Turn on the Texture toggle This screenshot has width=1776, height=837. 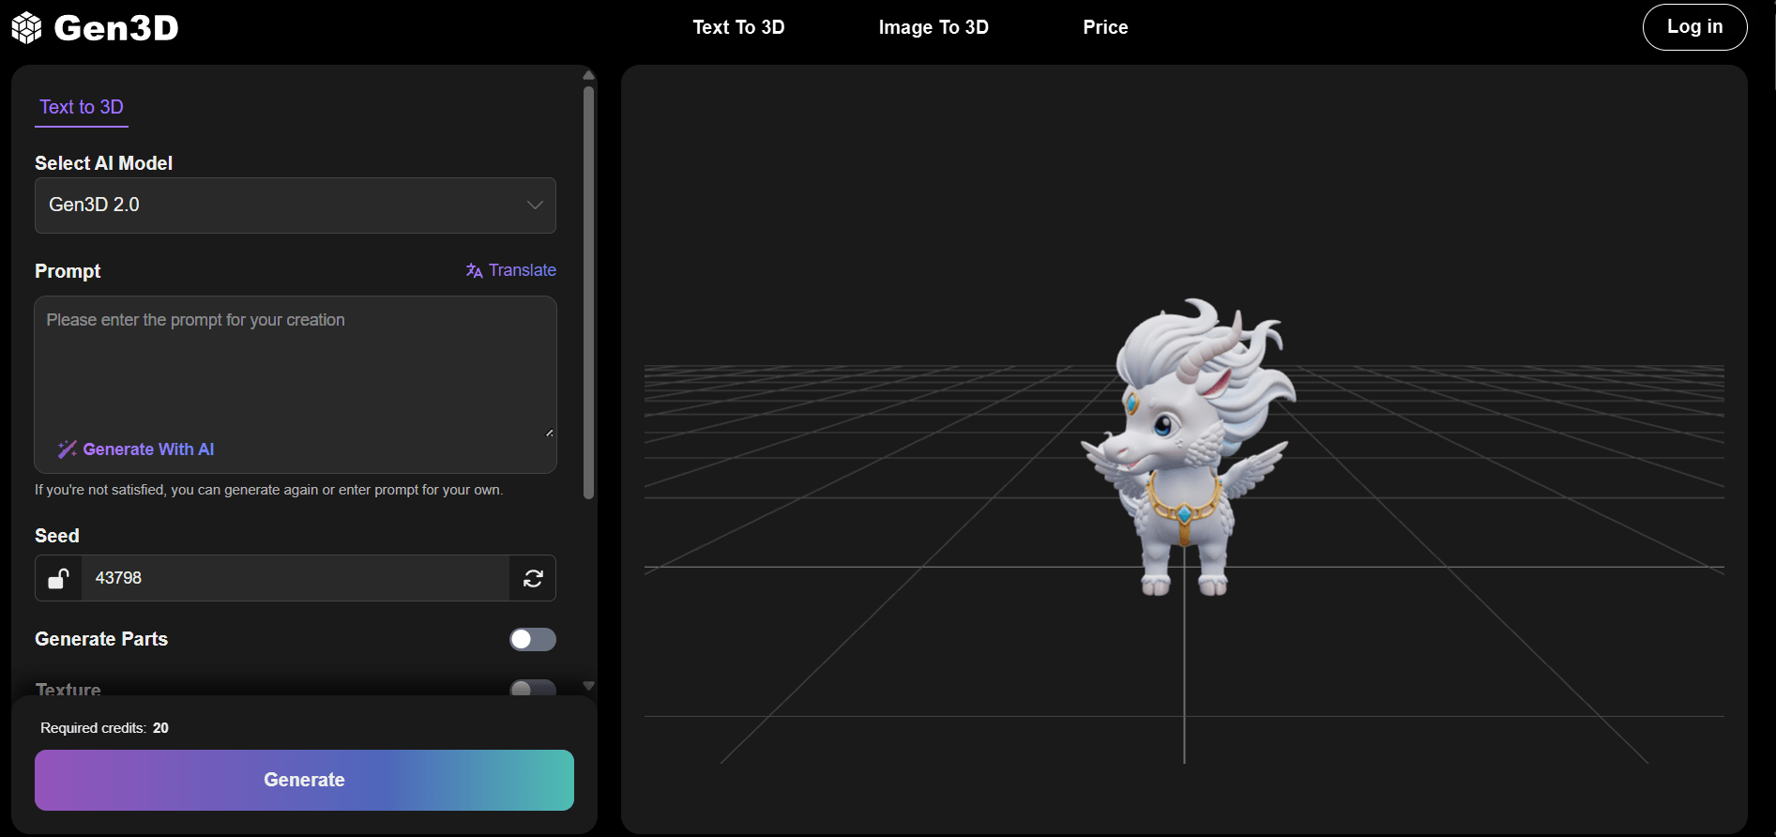pyautogui.click(x=532, y=689)
